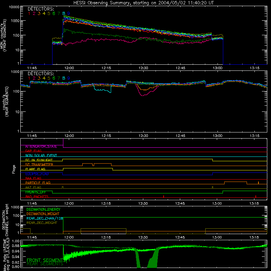Click the ATTENUATOR_STATE flag label
The height and width of the screenshot is (271, 271).
click(41, 146)
